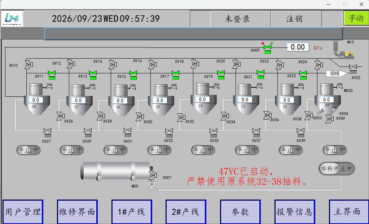Click the XV36 valve symbol
The width and height of the screenshot is (369, 224).
[267, 115]
